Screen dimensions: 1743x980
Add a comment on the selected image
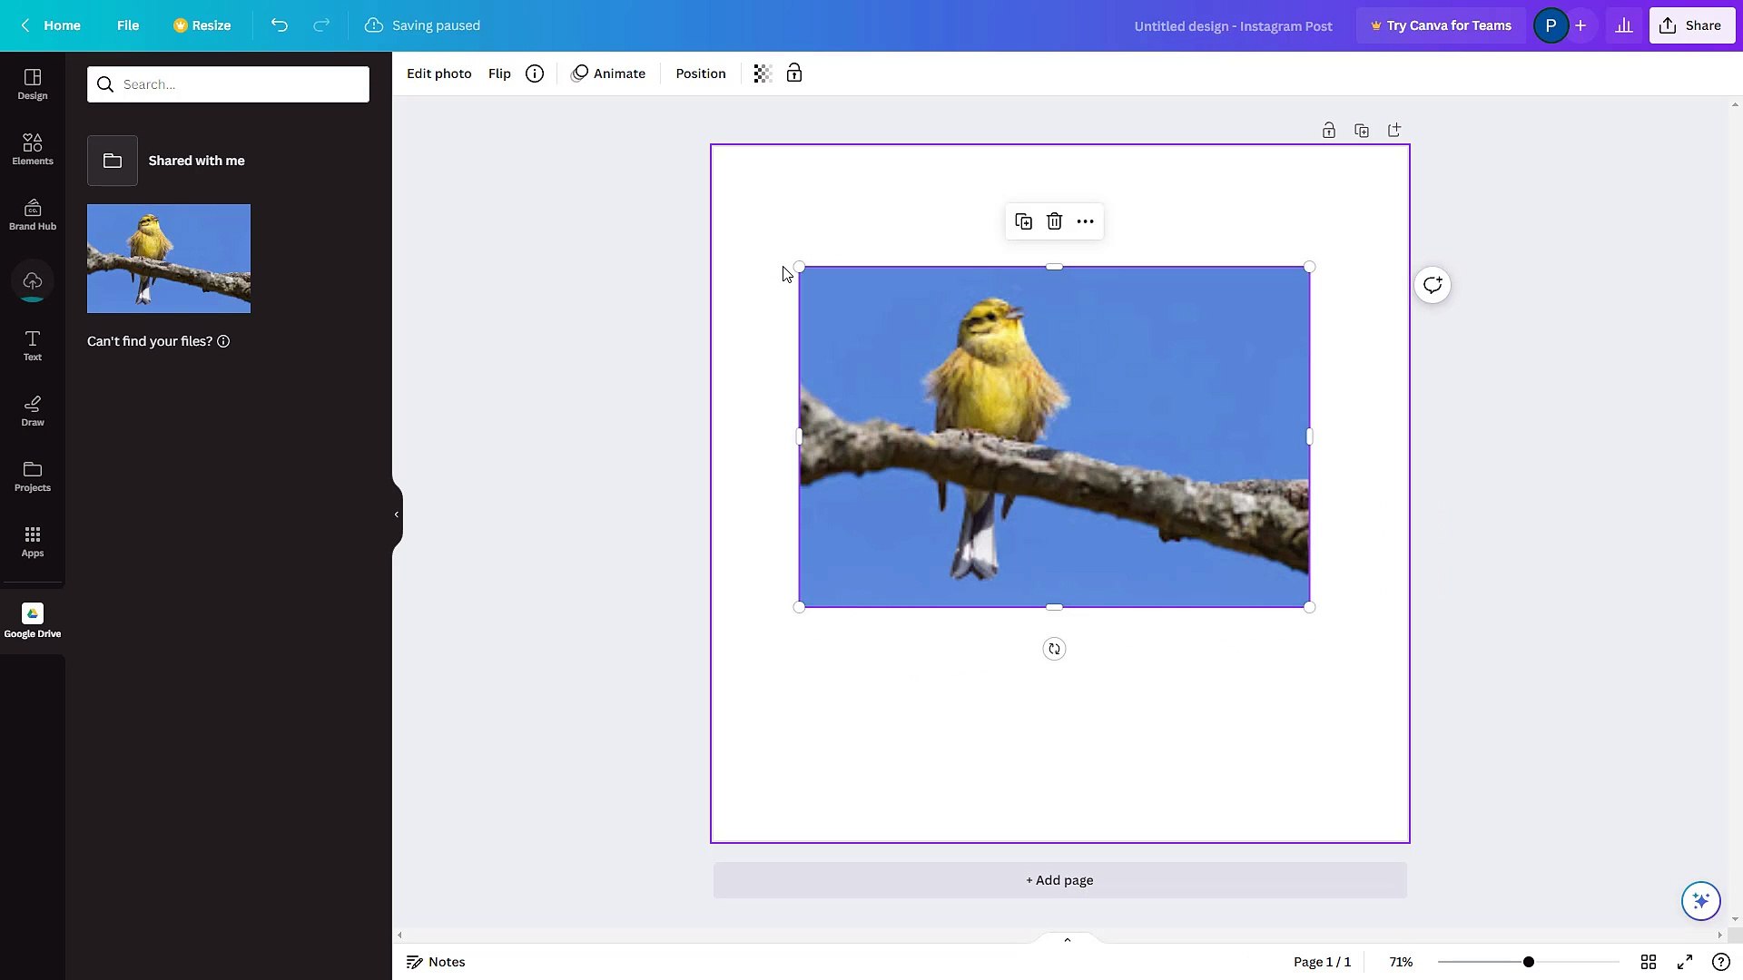pyautogui.click(x=1433, y=285)
